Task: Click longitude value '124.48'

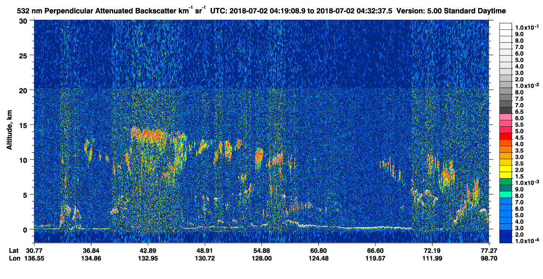Action: 318,258
